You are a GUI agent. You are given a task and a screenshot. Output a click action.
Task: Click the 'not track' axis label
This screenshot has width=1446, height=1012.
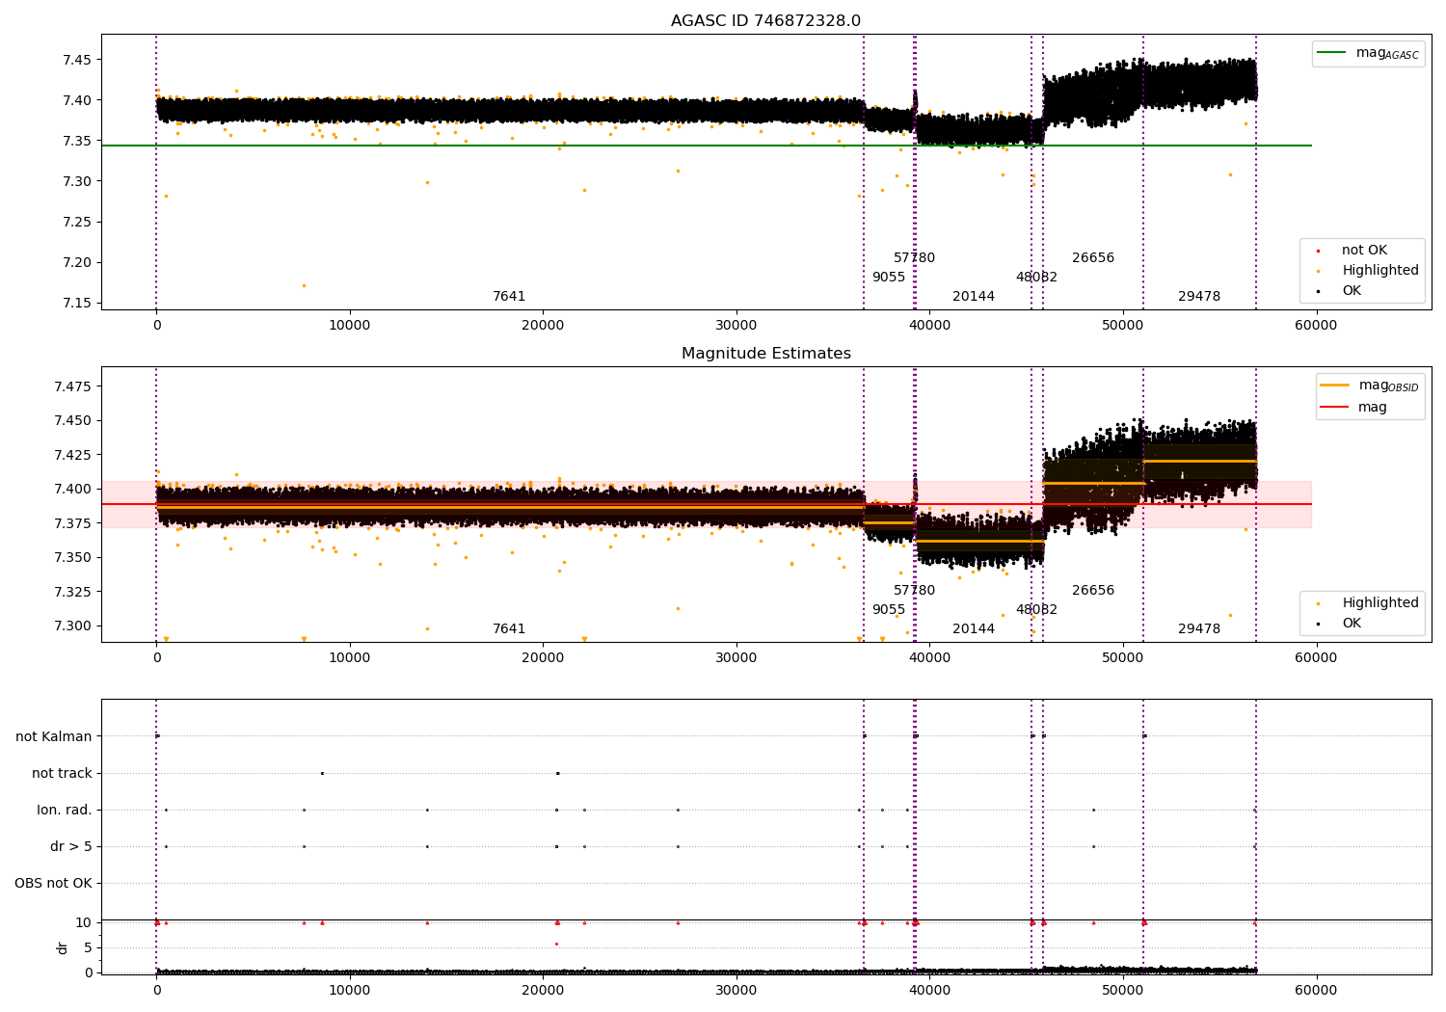pos(62,773)
